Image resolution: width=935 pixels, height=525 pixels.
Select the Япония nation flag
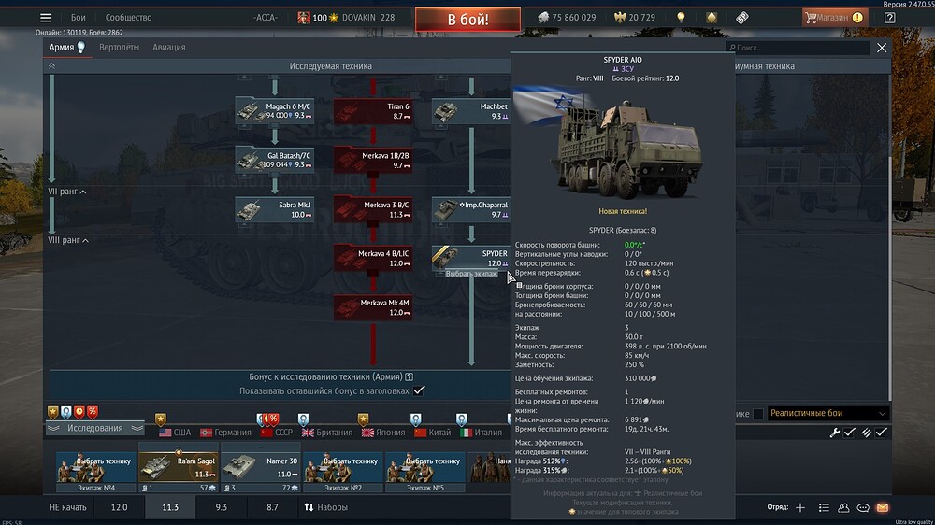click(x=382, y=432)
